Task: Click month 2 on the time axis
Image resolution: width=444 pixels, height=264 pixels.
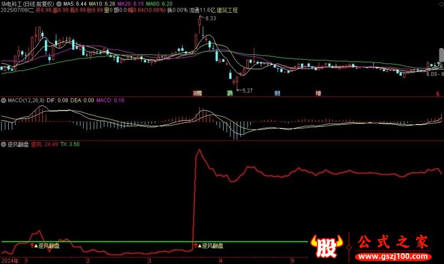Action: pyautogui.click(x=88, y=261)
